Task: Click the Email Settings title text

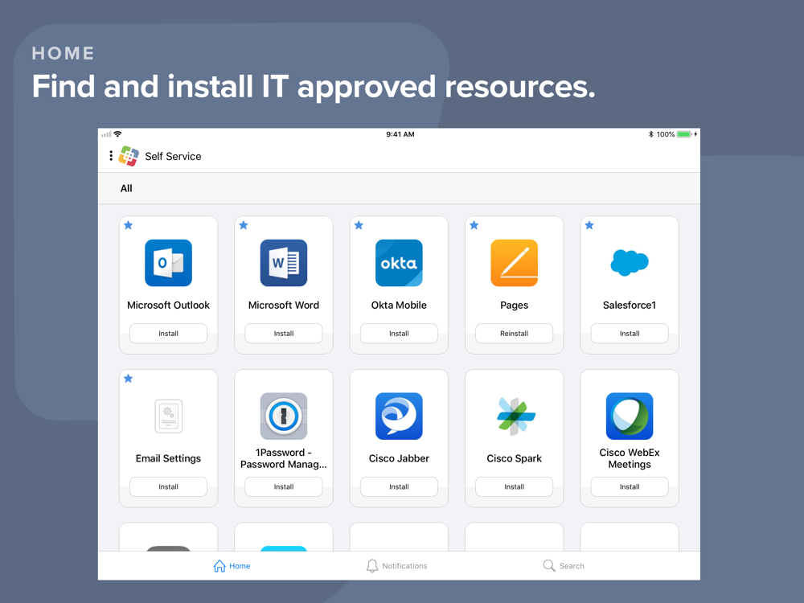Action: [168, 458]
